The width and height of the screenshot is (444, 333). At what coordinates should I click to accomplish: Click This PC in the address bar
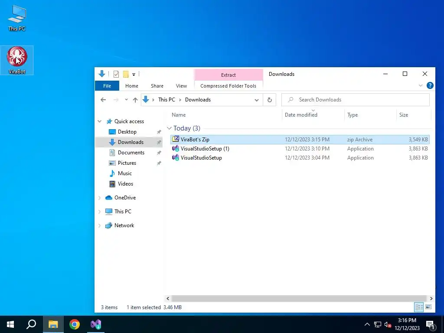(166, 100)
